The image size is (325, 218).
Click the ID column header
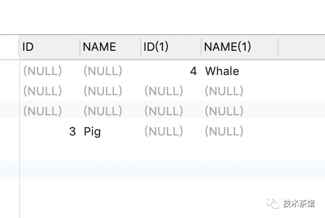[x=50, y=47]
